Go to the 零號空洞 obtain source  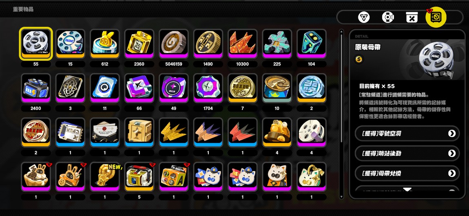pos(407,133)
